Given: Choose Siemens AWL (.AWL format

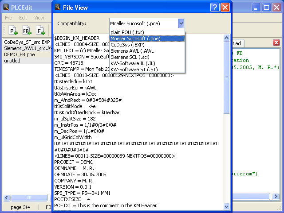Looking at the screenshot, I should tap(147, 51).
